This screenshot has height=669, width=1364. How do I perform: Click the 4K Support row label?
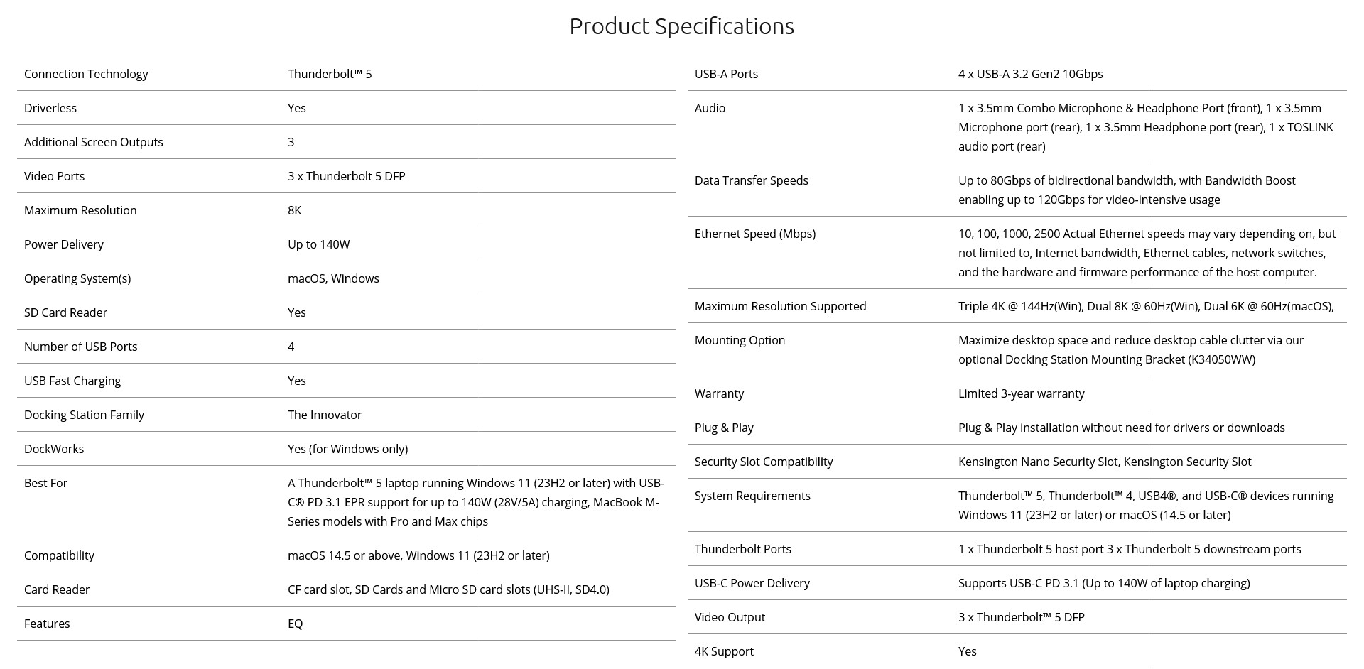(724, 651)
